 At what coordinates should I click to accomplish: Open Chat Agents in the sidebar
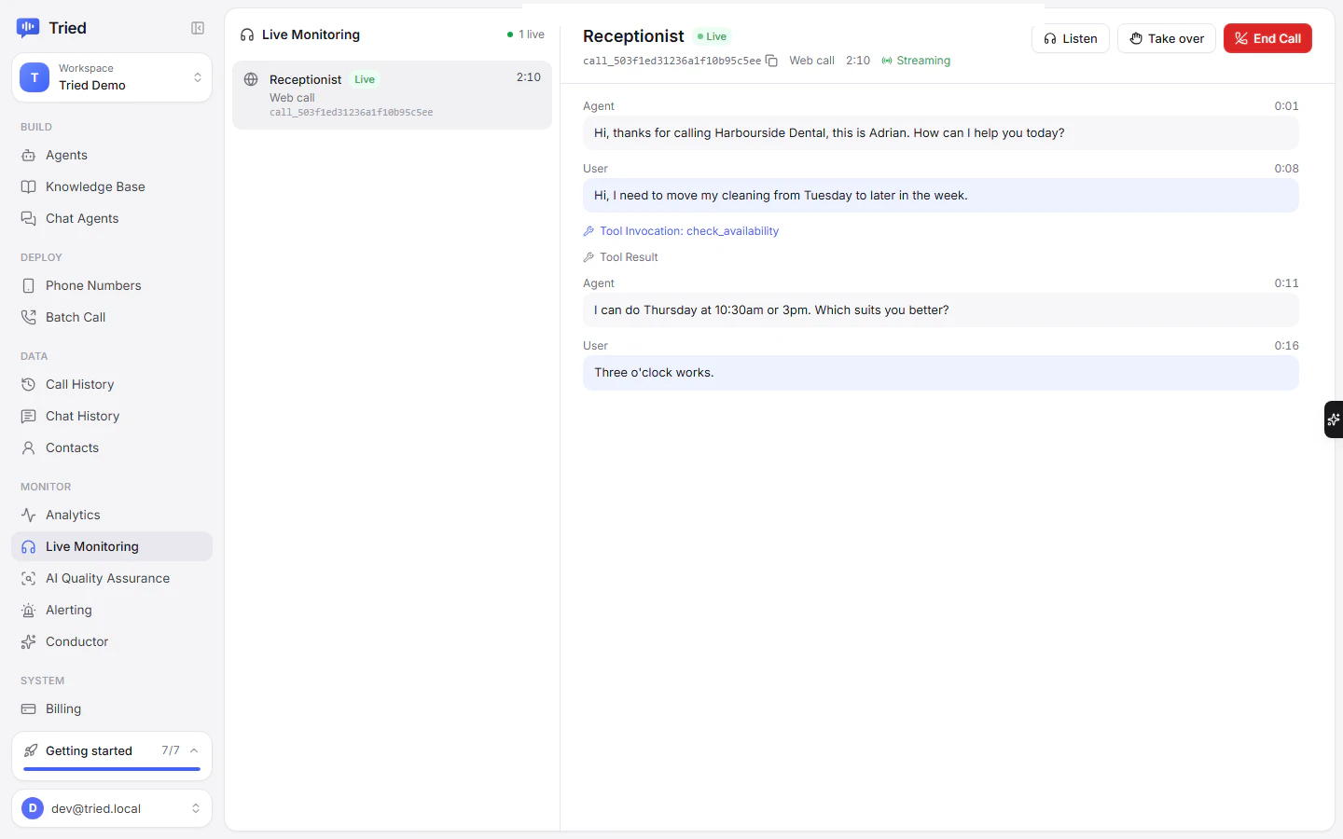(x=112, y=218)
